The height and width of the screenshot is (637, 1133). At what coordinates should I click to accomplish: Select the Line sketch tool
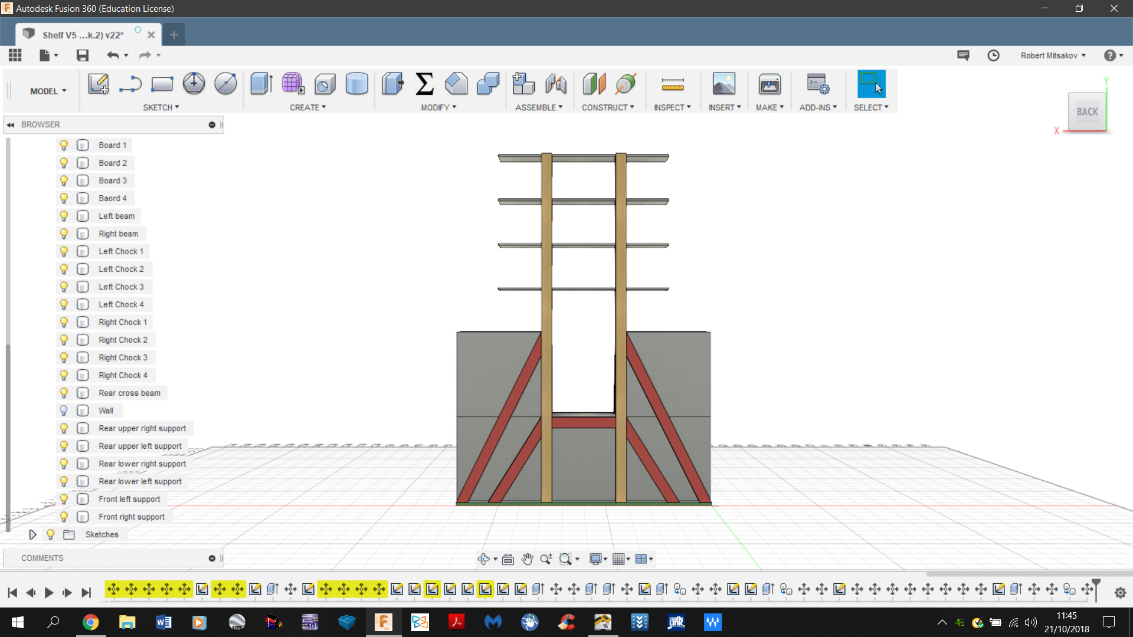click(x=130, y=84)
